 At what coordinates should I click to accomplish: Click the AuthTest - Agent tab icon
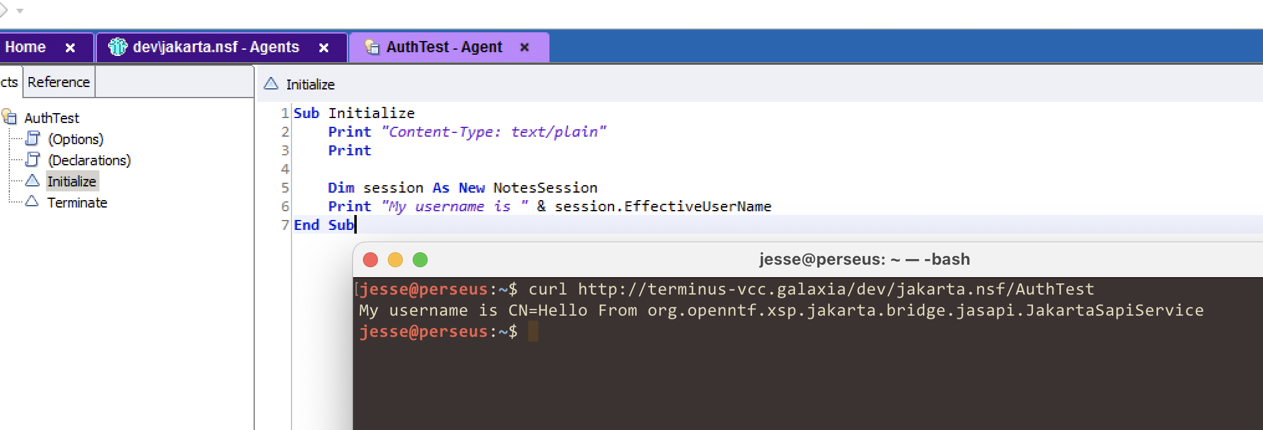(372, 47)
